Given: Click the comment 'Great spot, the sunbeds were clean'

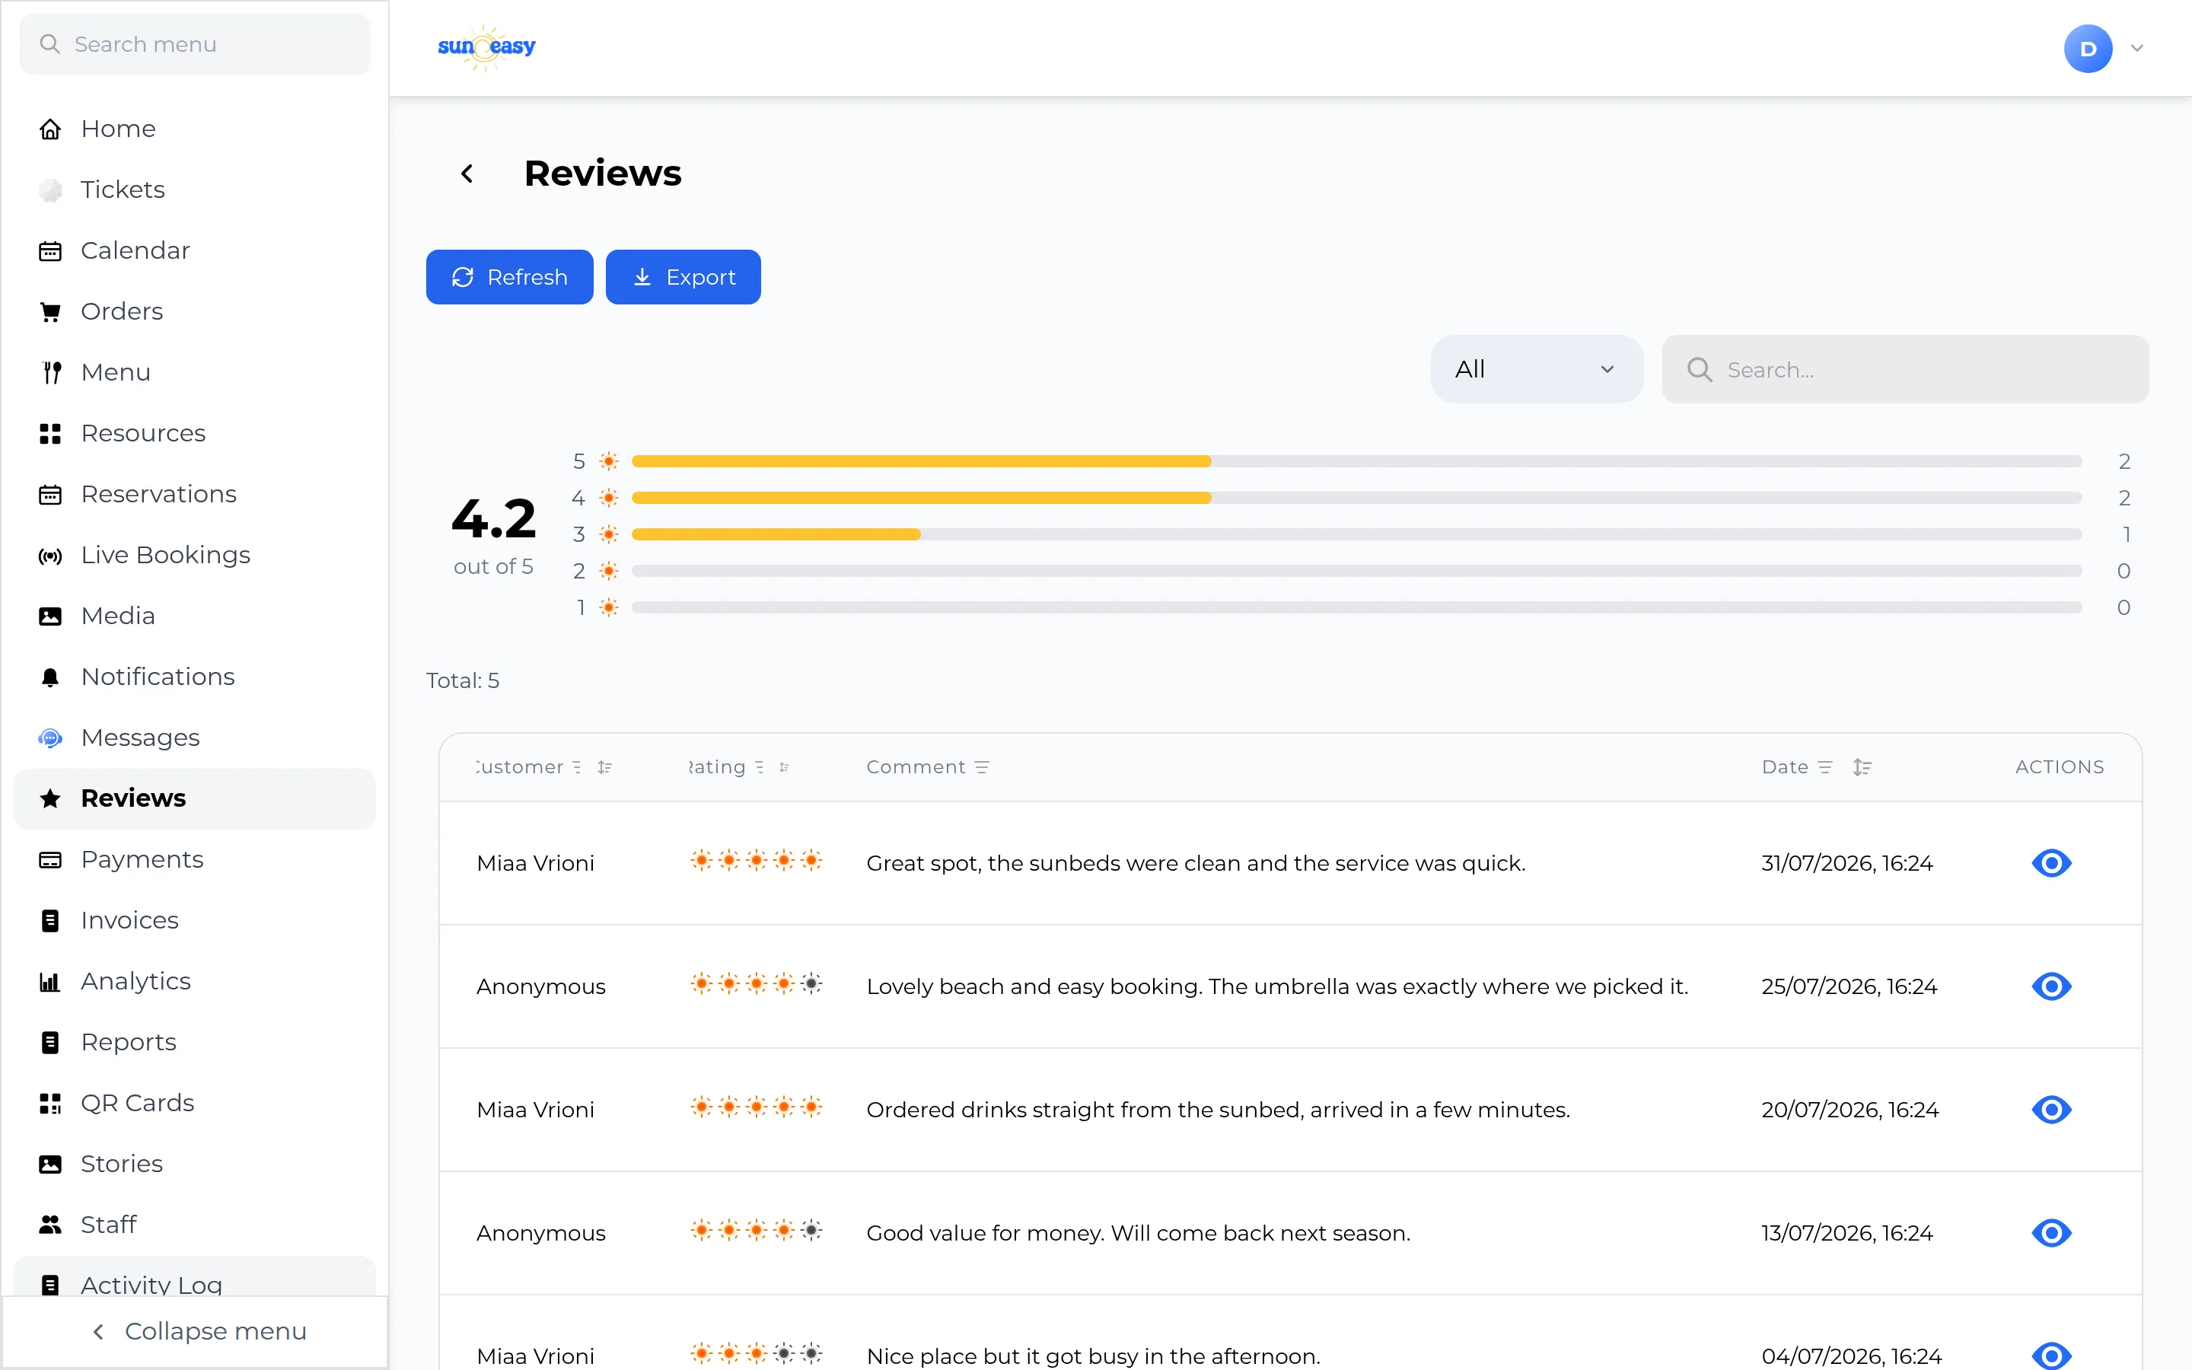Looking at the screenshot, I should pos(1196,864).
